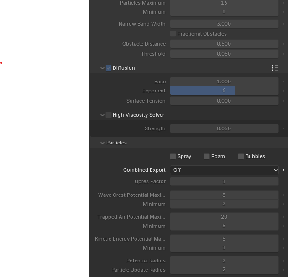288x277 pixels.
Task: Click animate dot beside Trapped Air Minimum
Action: (283, 226)
